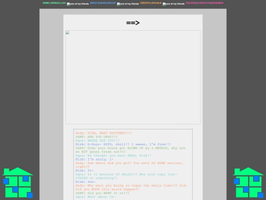
Task: Click the line 'Kirb: I'm sorry, I-'
Action: point(94,159)
